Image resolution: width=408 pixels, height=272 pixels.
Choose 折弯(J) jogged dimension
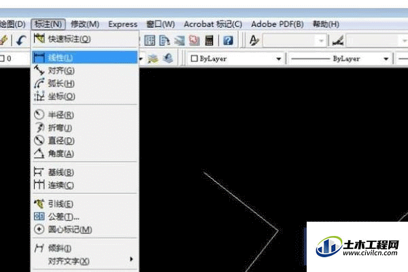pyautogui.click(x=85, y=128)
